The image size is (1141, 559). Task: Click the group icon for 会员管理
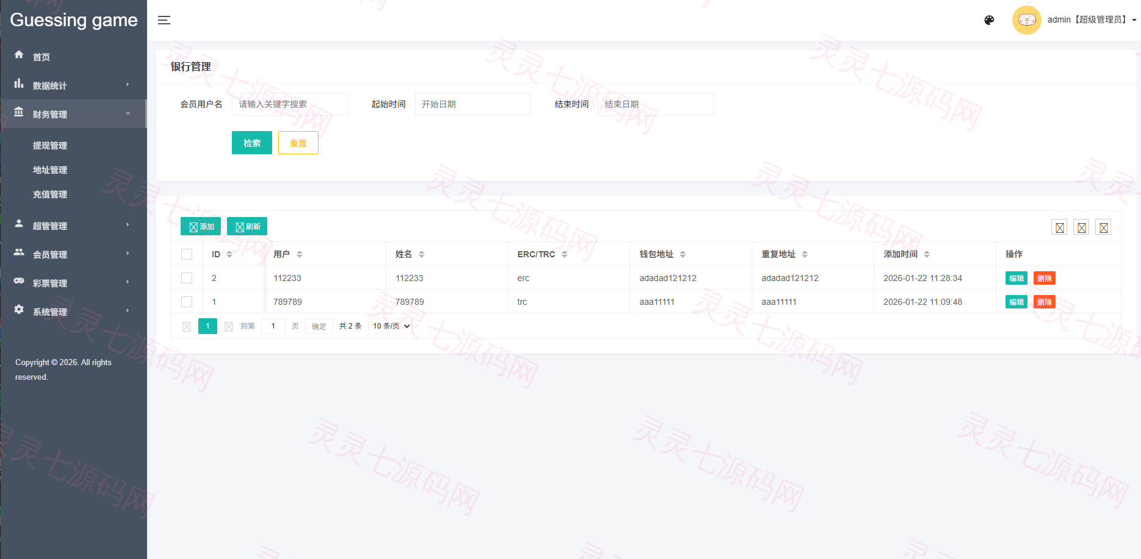[x=19, y=252]
